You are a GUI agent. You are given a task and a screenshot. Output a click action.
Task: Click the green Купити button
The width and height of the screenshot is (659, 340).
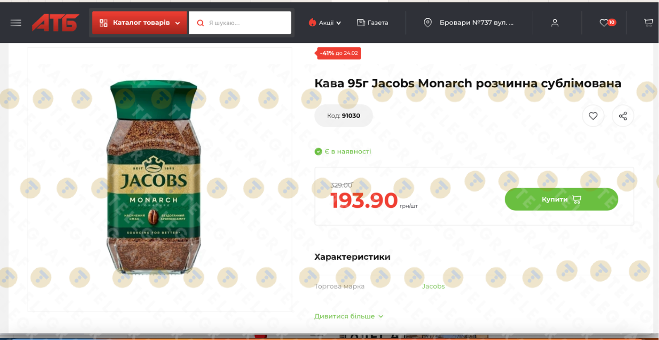coord(561,199)
